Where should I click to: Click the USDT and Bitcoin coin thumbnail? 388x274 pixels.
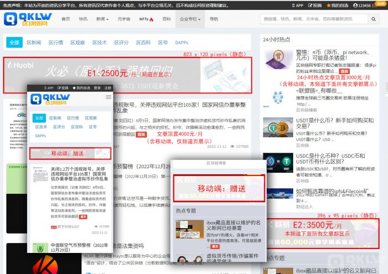[278, 127]
